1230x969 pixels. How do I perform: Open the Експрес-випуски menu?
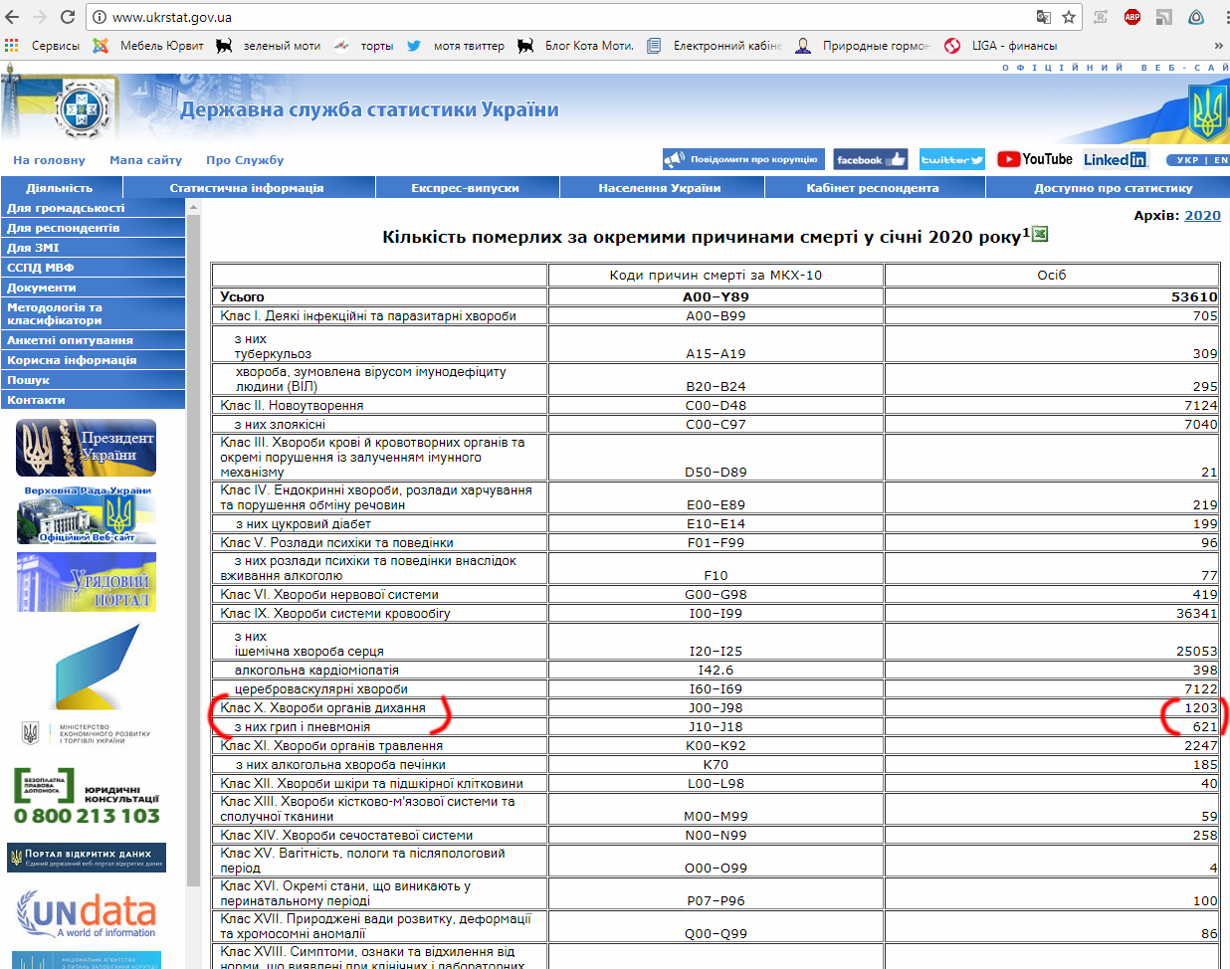(466, 188)
